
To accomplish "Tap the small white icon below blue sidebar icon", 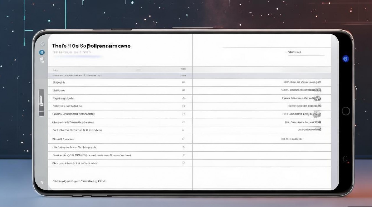I will pyautogui.click(x=42, y=60).
